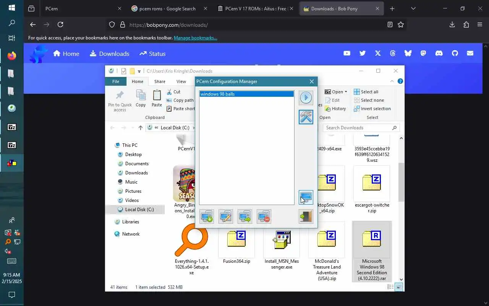Click Search Downloads box
Viewport: 489px width, 306px height.
tap(361, 128)
